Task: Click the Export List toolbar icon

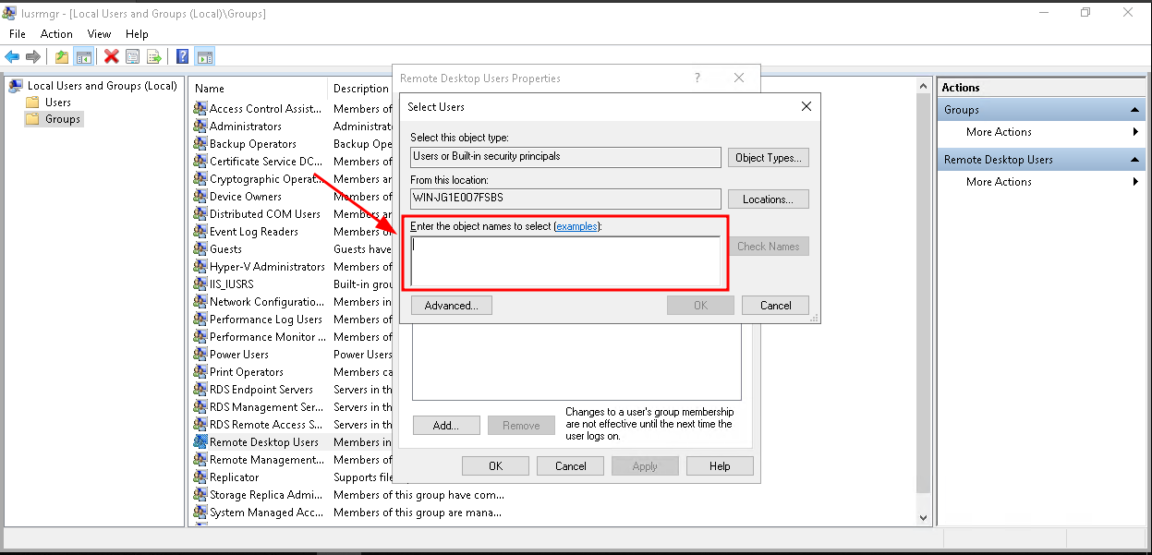Action: coord(154,57)
